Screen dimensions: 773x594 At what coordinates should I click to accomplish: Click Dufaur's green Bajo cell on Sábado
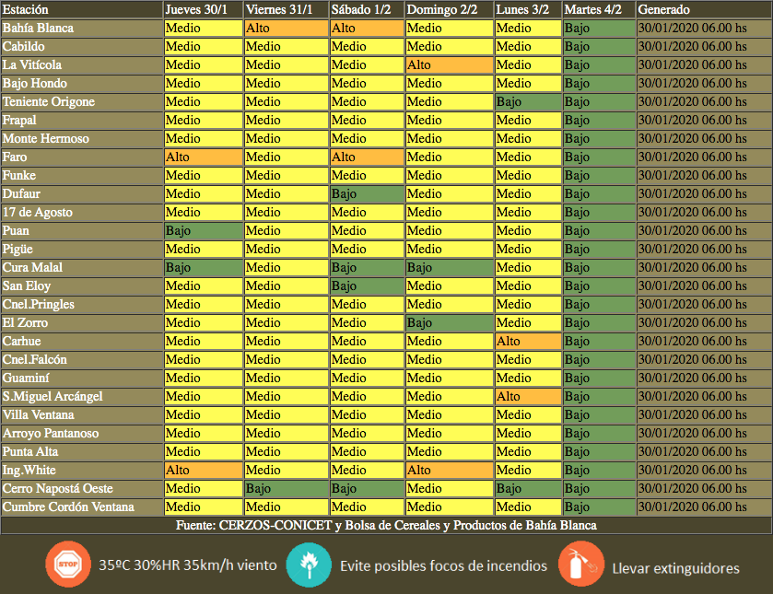coord(366,193)
